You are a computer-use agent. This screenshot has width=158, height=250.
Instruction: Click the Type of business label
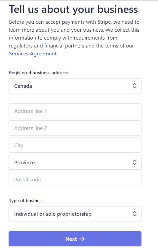(x=26, y=201)
